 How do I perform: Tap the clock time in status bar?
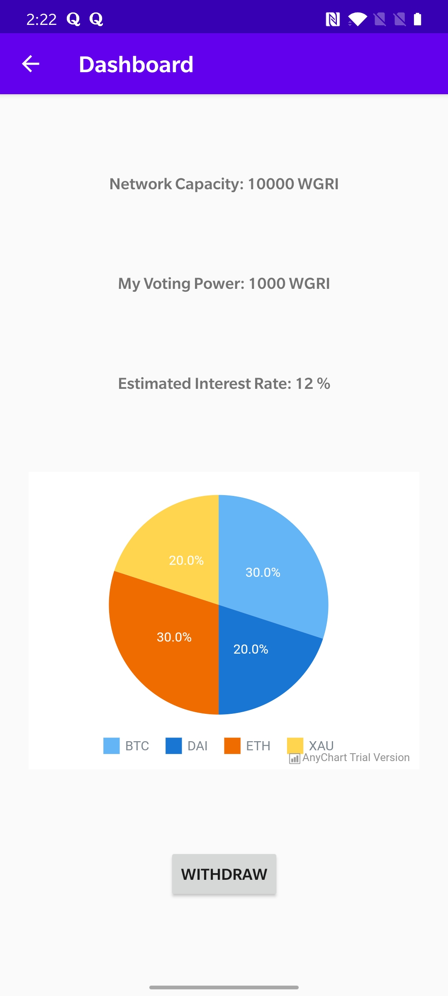(x=41, y=20)
